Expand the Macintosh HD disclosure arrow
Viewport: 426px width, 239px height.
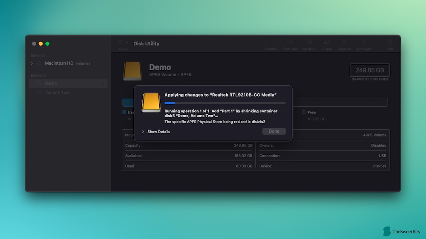[x=32, y=63]
